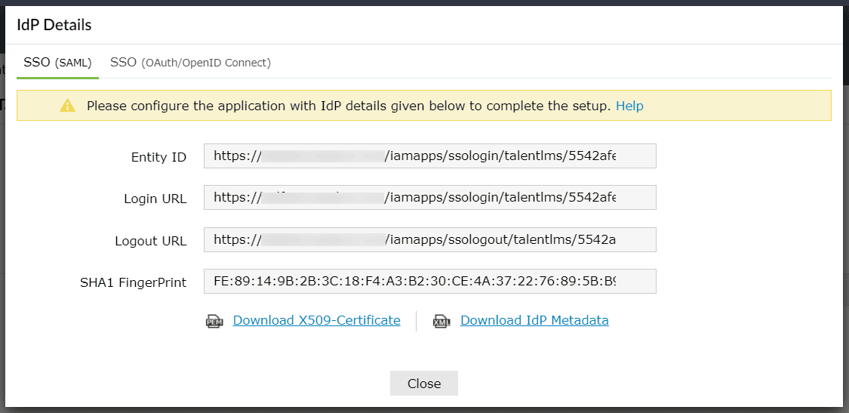Download the X509-Certificate

click(316, 320)
